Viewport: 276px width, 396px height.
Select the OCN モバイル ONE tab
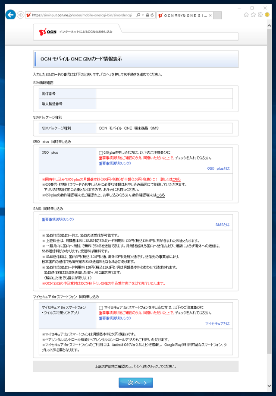[185, 16]
